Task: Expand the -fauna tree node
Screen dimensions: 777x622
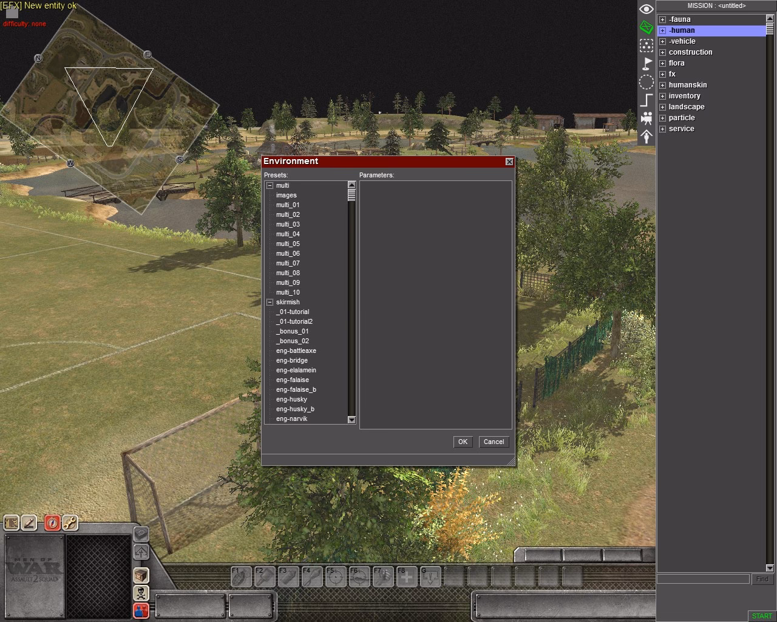Action: 662,19
